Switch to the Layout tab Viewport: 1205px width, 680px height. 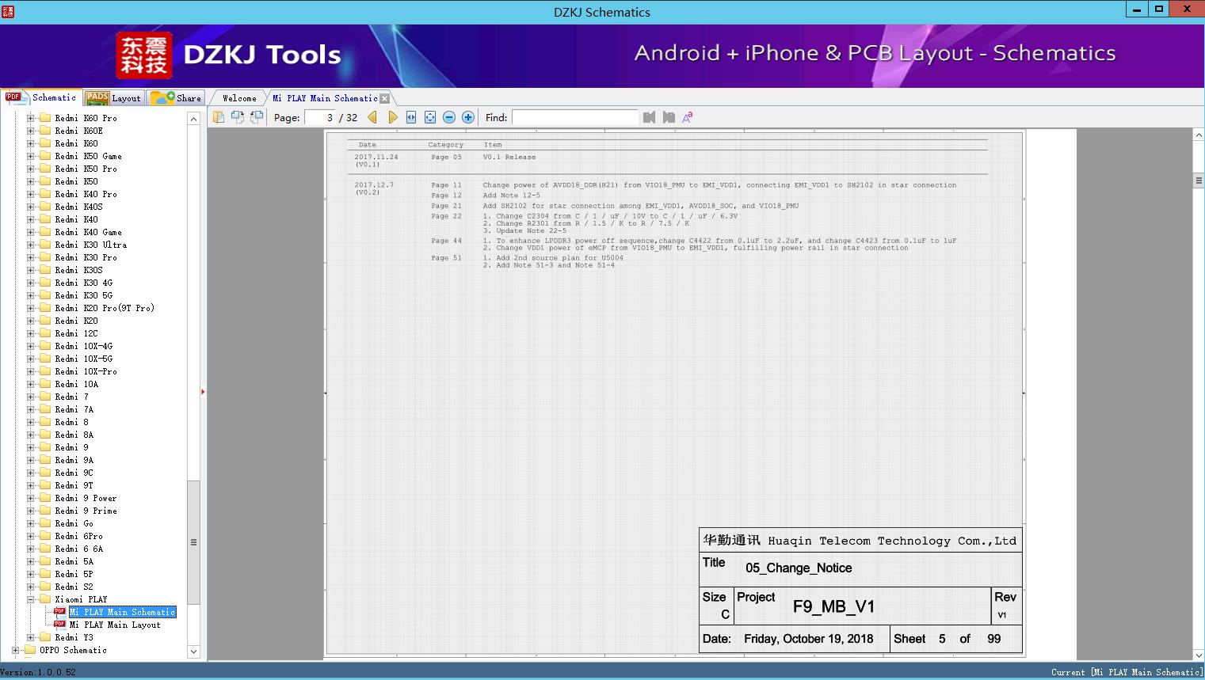114,98
